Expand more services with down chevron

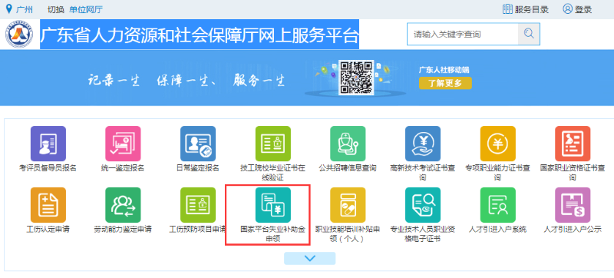[x=310, y=259]
